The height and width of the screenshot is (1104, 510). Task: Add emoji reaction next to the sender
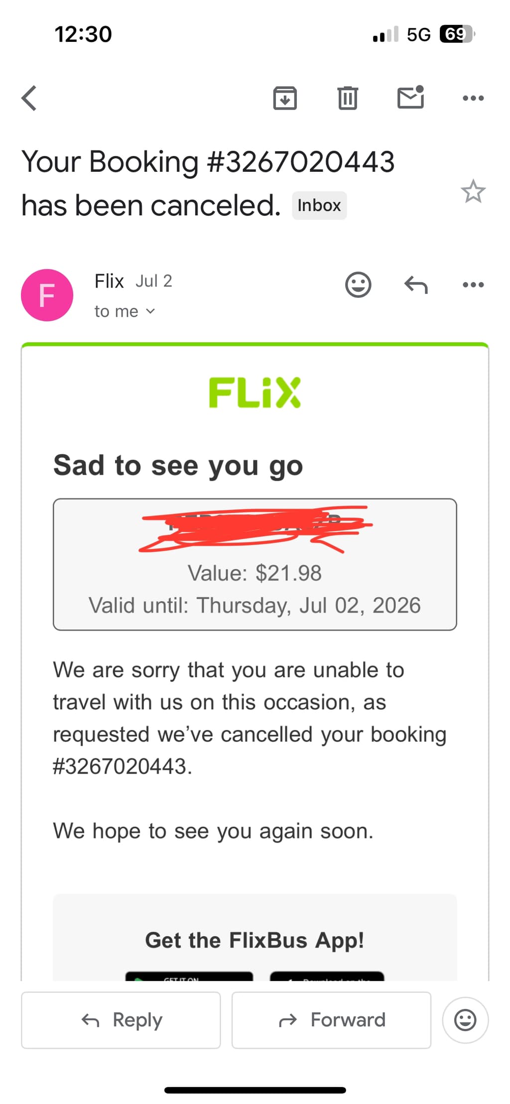coord(358,285)
